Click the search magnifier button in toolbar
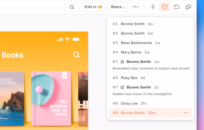This screenshot has height=130, width=204. click(x=72, y=7)
